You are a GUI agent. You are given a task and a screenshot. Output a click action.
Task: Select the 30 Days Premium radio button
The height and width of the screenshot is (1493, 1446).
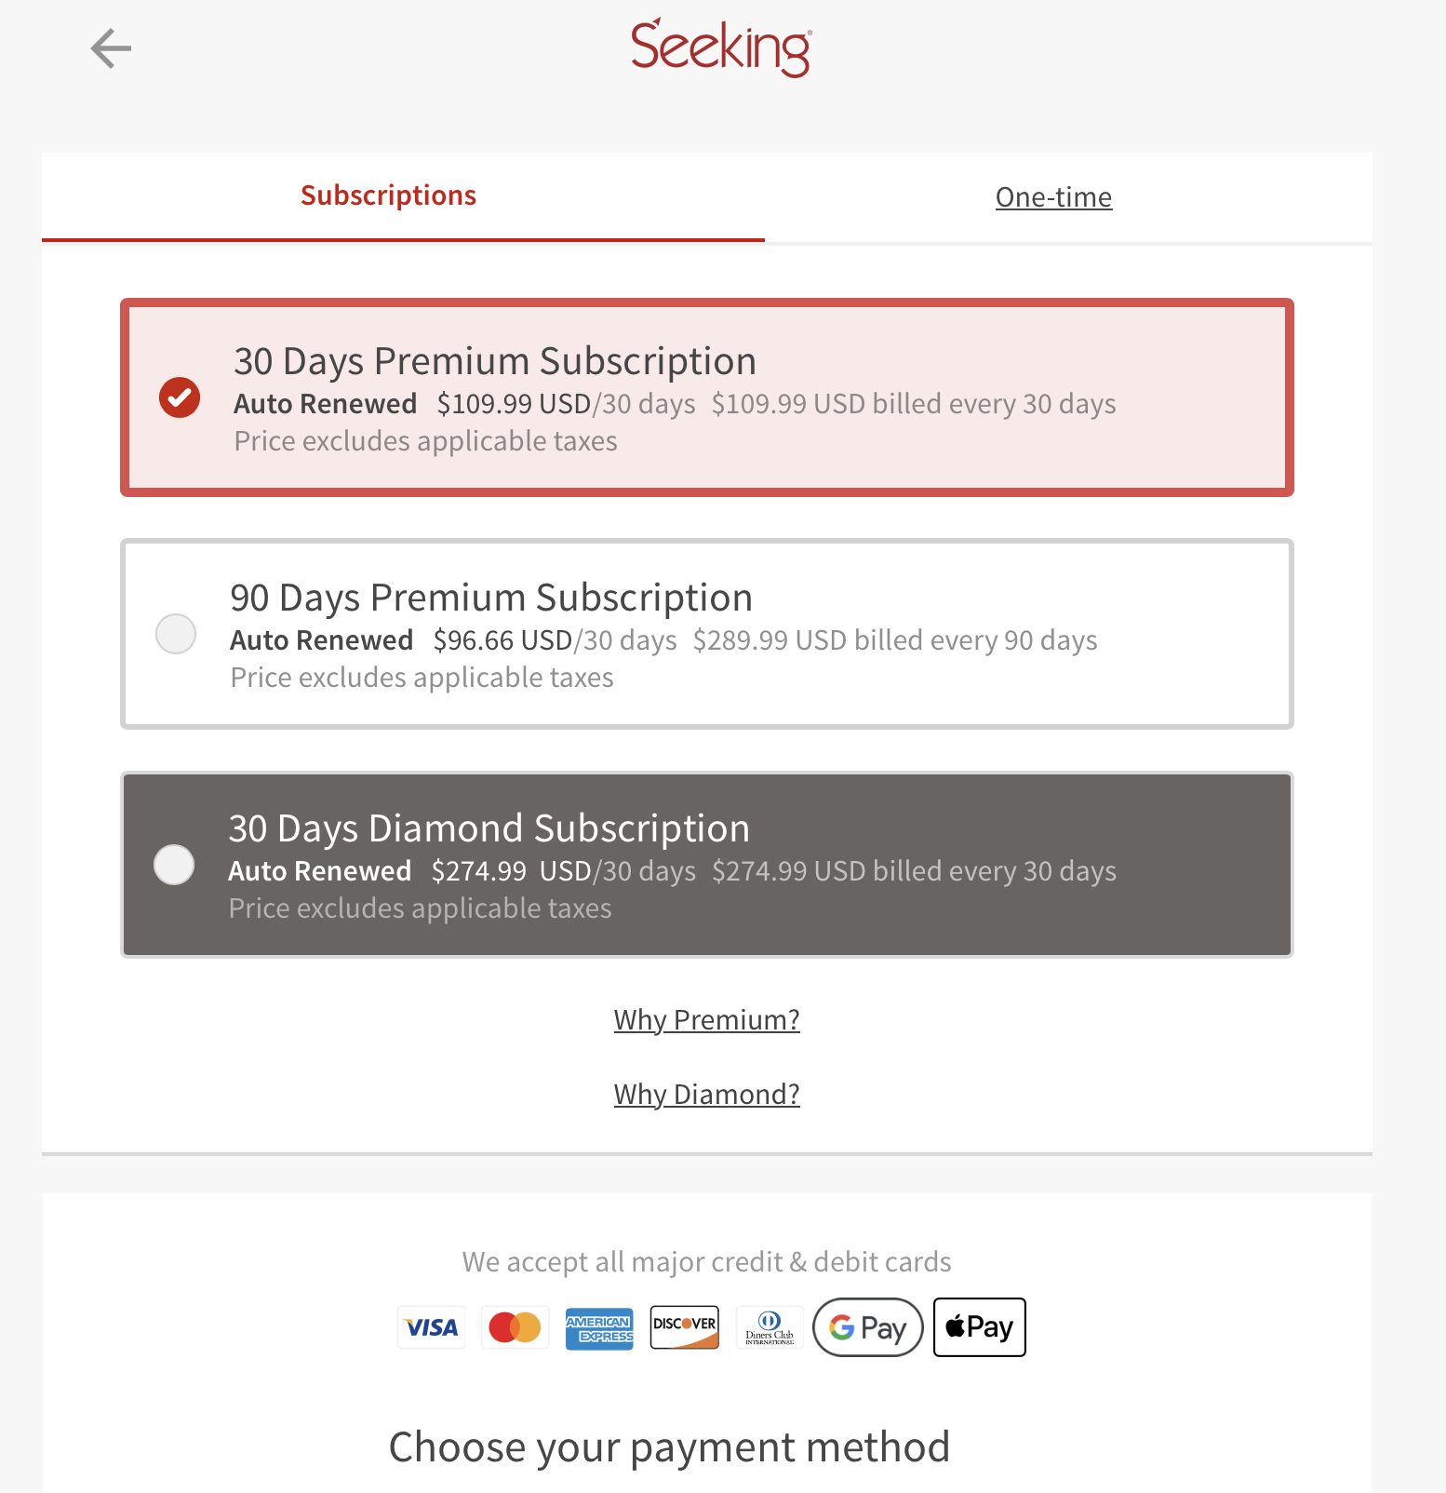tap(180, 397)
